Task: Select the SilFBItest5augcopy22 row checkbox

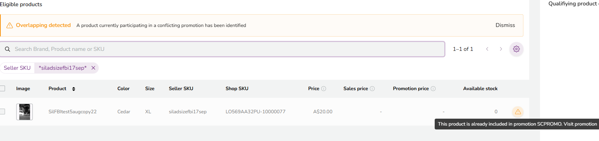Action: 2,111
